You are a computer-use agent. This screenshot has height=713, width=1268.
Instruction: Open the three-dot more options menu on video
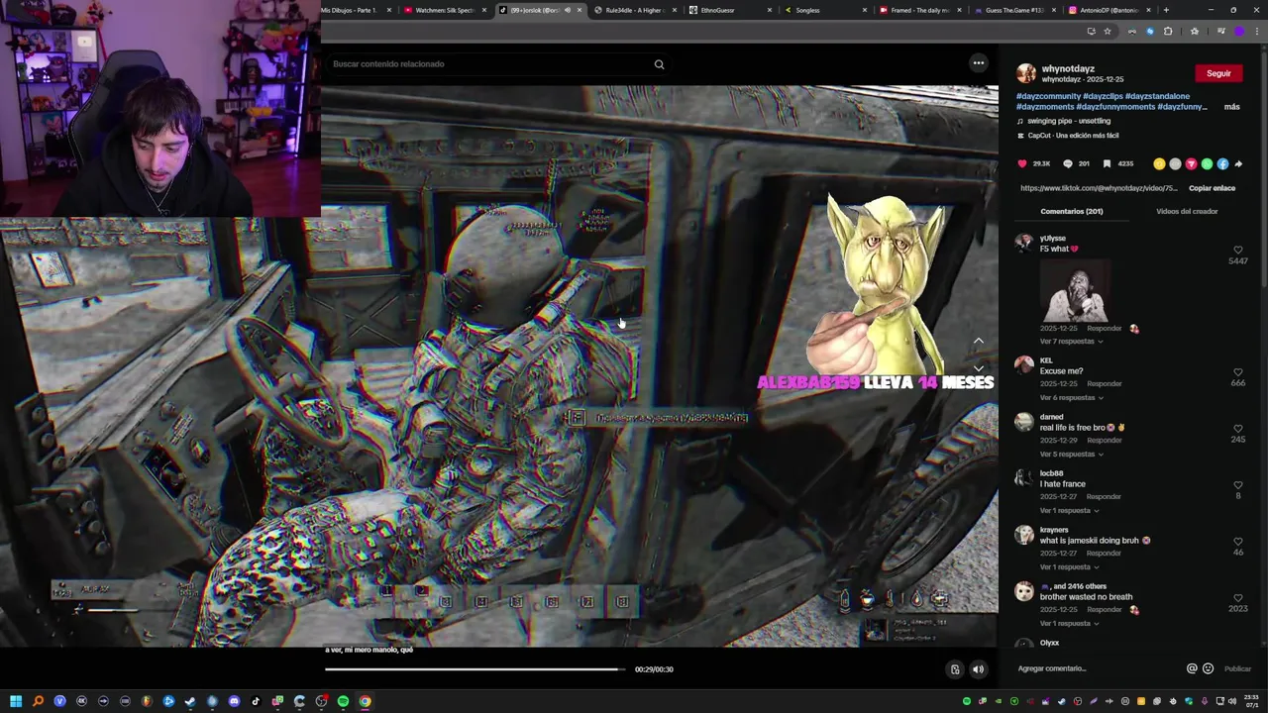point(979,63)
